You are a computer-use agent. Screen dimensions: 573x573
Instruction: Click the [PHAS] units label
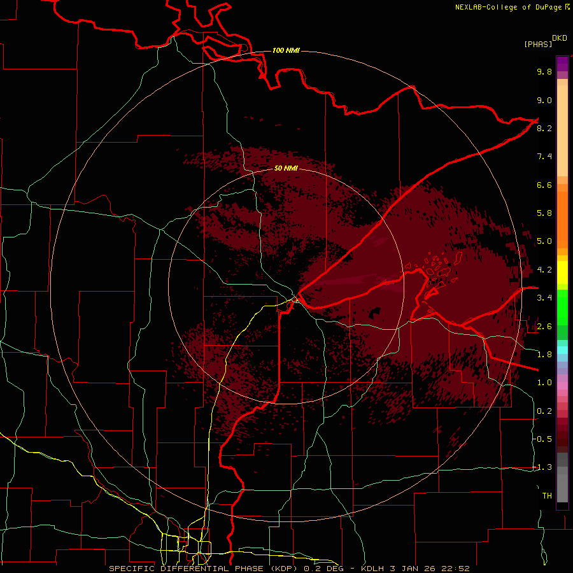pyautogui.click(x=538, y=45)
